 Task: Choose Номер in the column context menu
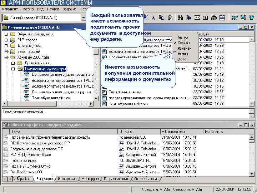(183, 54)
